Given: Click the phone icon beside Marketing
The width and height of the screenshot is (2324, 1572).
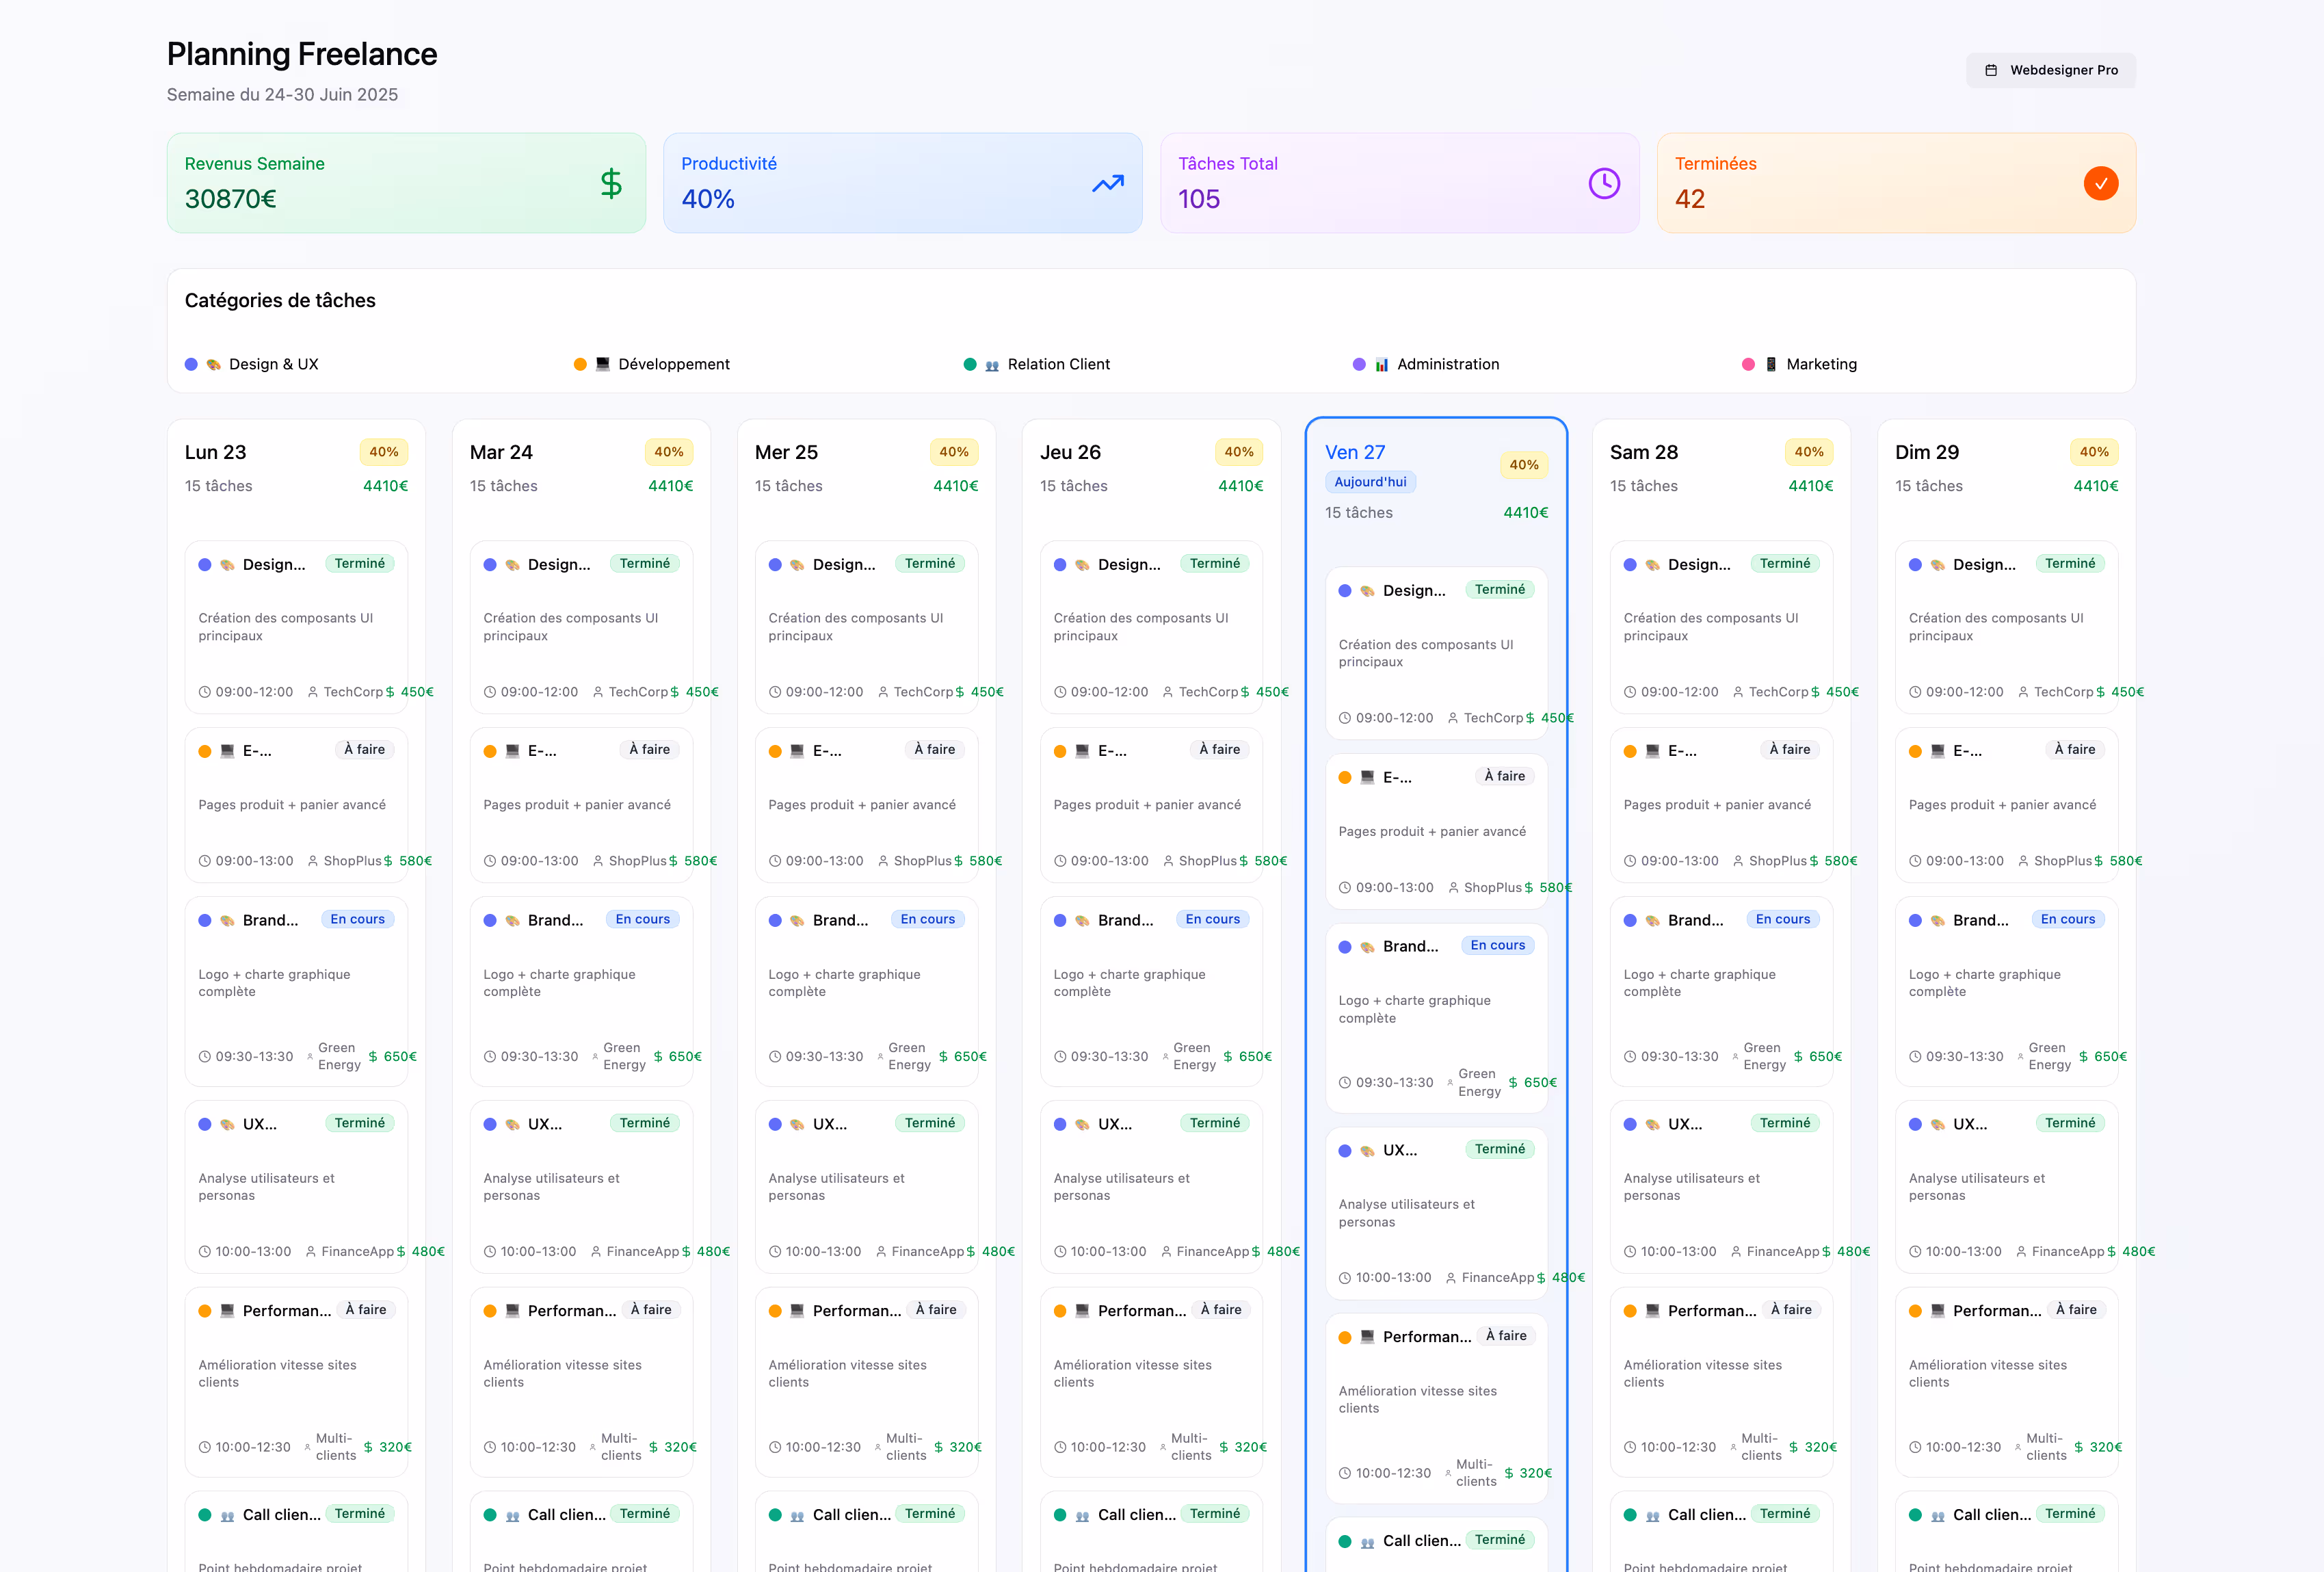Looking at the screenshot, I should click(x=1771, y=365).
